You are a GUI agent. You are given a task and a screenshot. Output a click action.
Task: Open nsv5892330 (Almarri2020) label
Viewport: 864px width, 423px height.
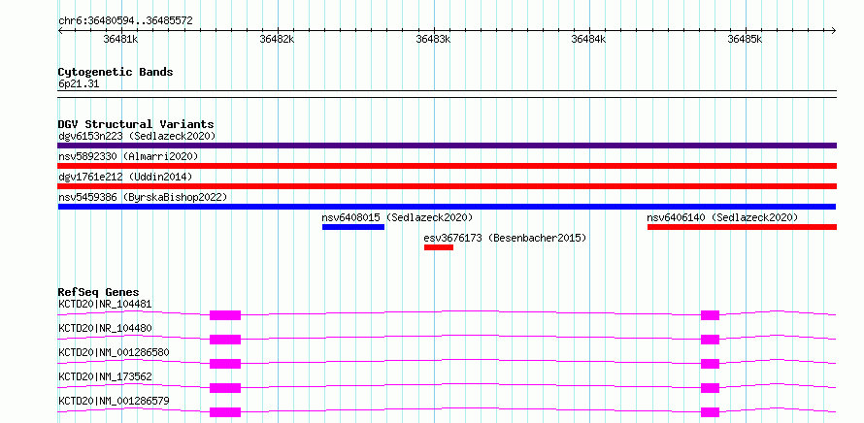(x=128, y=156)
